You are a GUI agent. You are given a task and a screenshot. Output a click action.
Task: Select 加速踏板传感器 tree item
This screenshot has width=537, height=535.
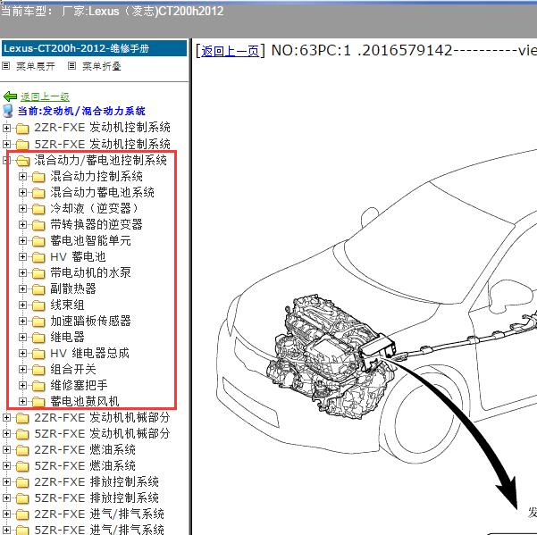point(90,321)
